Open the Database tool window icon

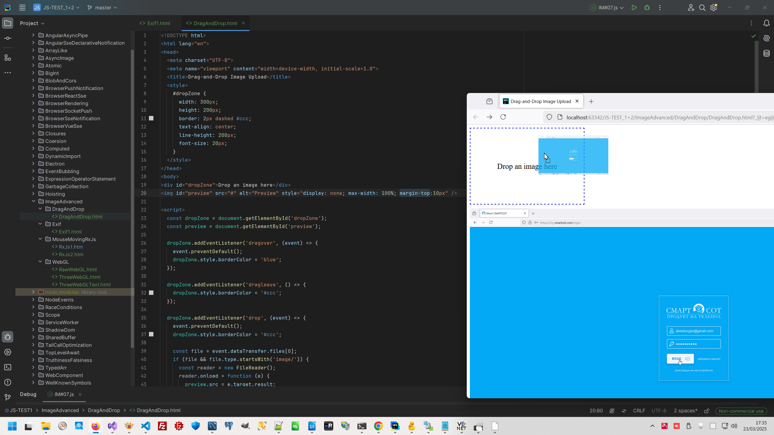coord(766,53)
